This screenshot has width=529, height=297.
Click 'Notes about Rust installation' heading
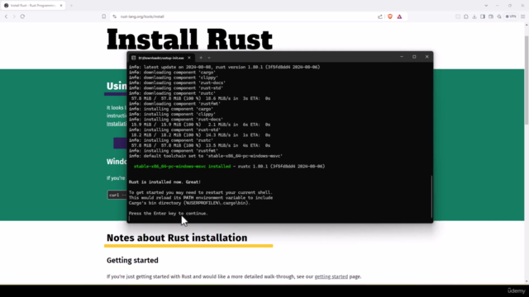click(x=177, y=238)
